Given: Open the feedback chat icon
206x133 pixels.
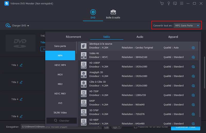Looking at the screenshot, I should pyautogui.click(x=175, y=4).
